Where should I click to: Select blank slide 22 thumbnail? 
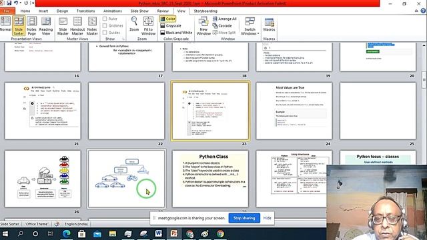point(127,111)
